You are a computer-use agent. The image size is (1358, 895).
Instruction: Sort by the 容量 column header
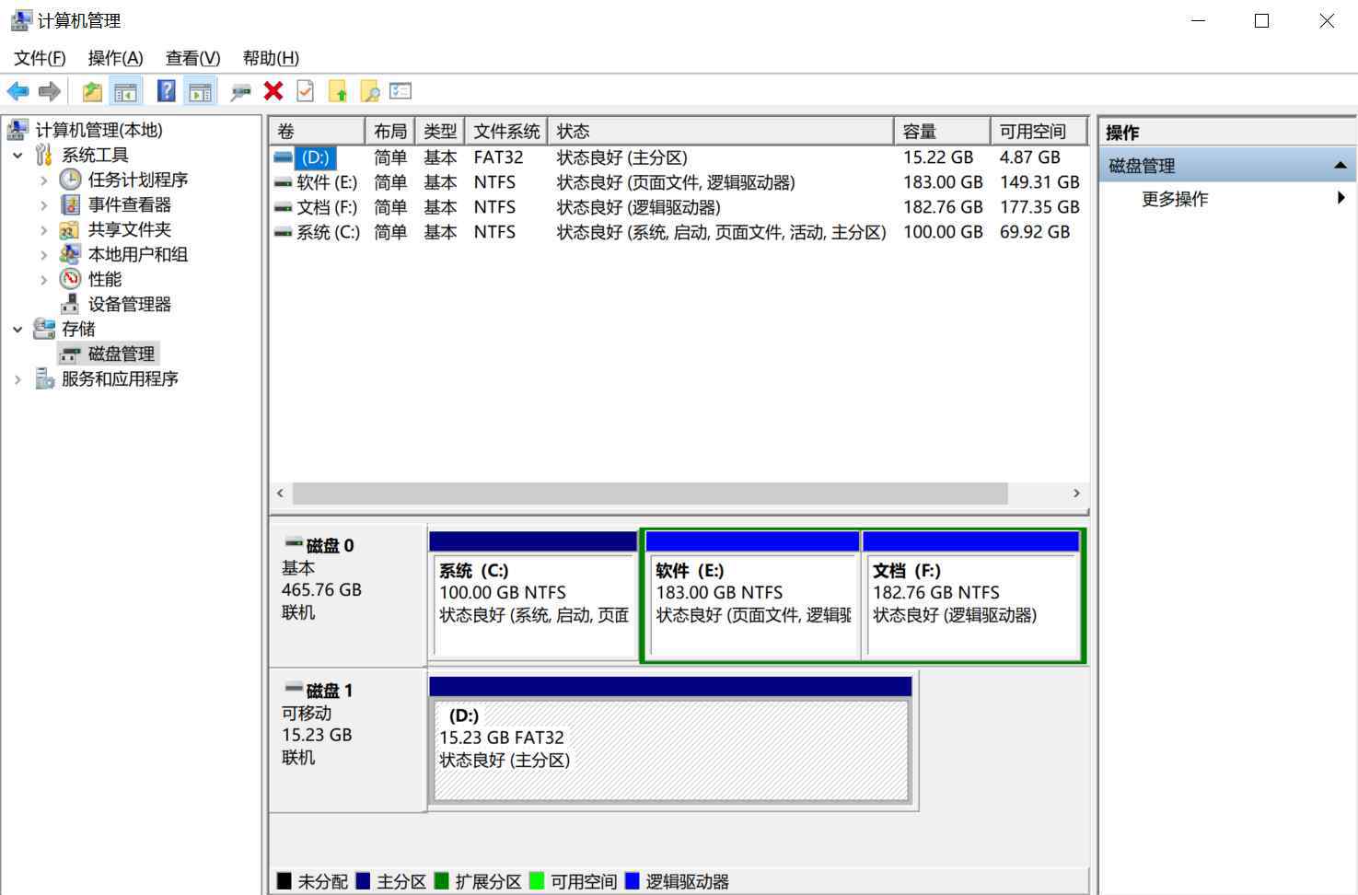pyautogui.click(x=943, y=131)
